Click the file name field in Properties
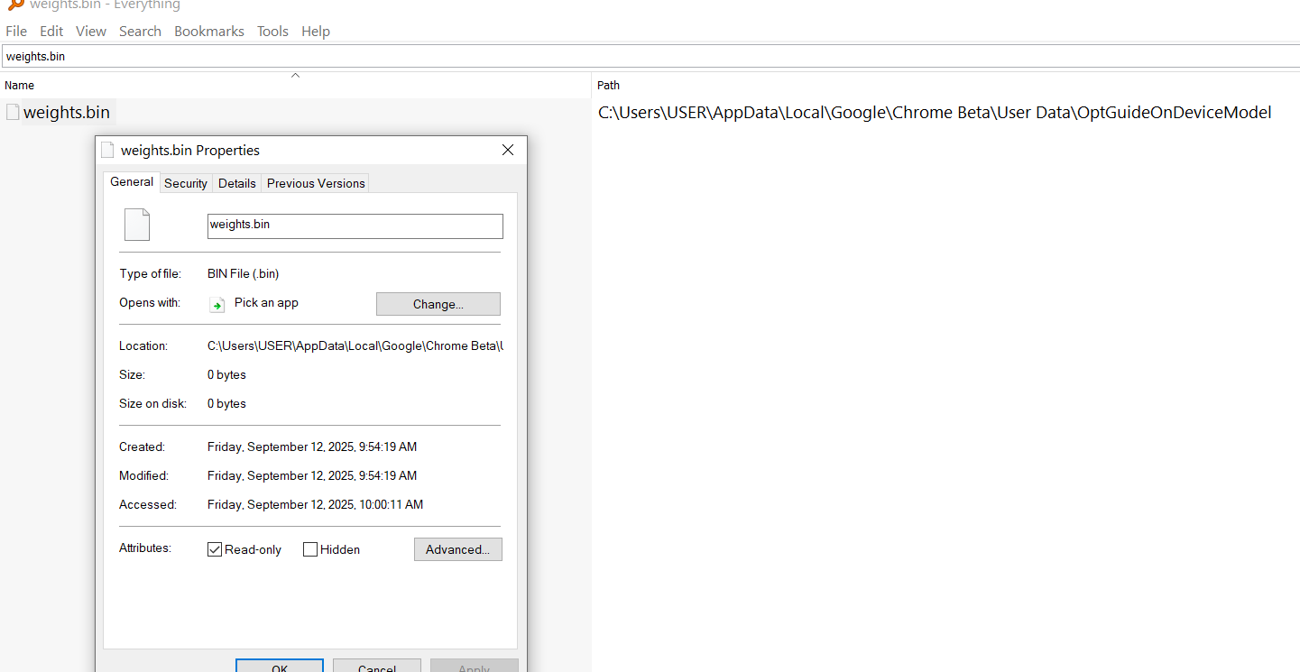Image resolution: width=1300 pixels, height=672 pixels. click(x=355, y=226)
